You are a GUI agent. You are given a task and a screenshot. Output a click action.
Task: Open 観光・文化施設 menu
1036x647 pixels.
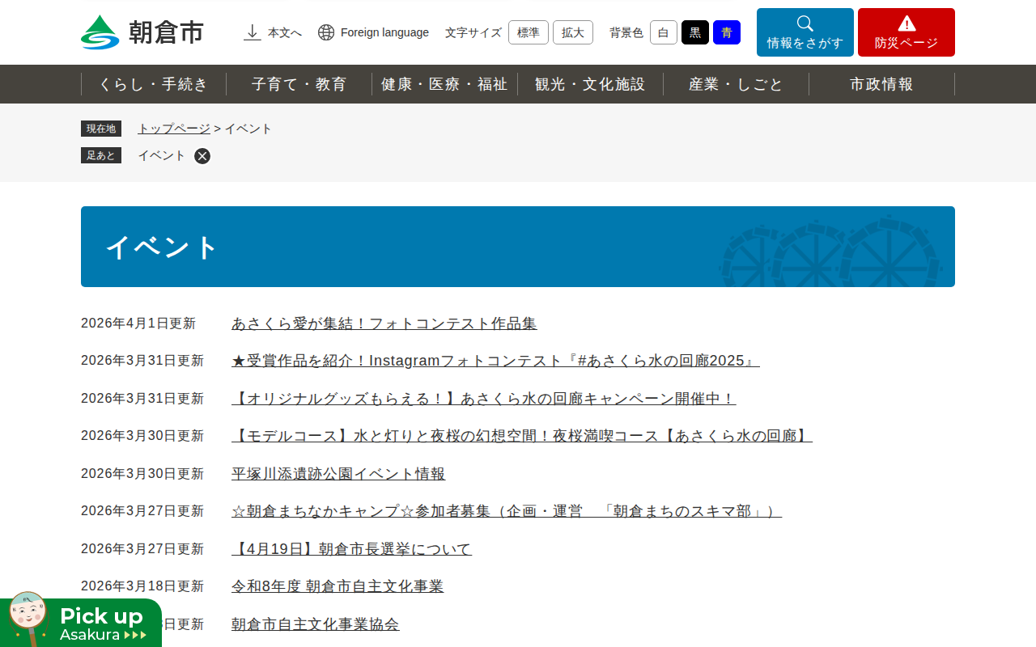[591, 84]
